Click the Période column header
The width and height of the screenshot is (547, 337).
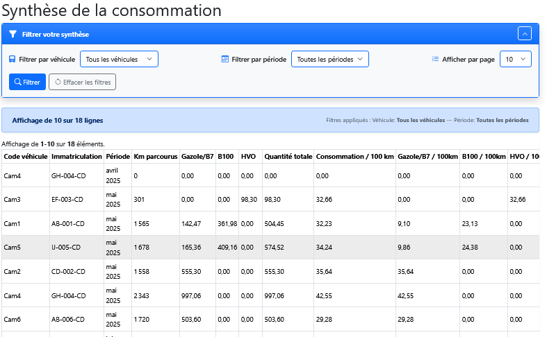(x=117, y=157)
